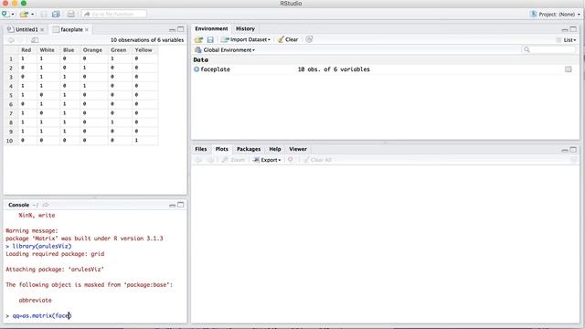
Task: Select row 10 number in the data table
Action: point(10,141)
